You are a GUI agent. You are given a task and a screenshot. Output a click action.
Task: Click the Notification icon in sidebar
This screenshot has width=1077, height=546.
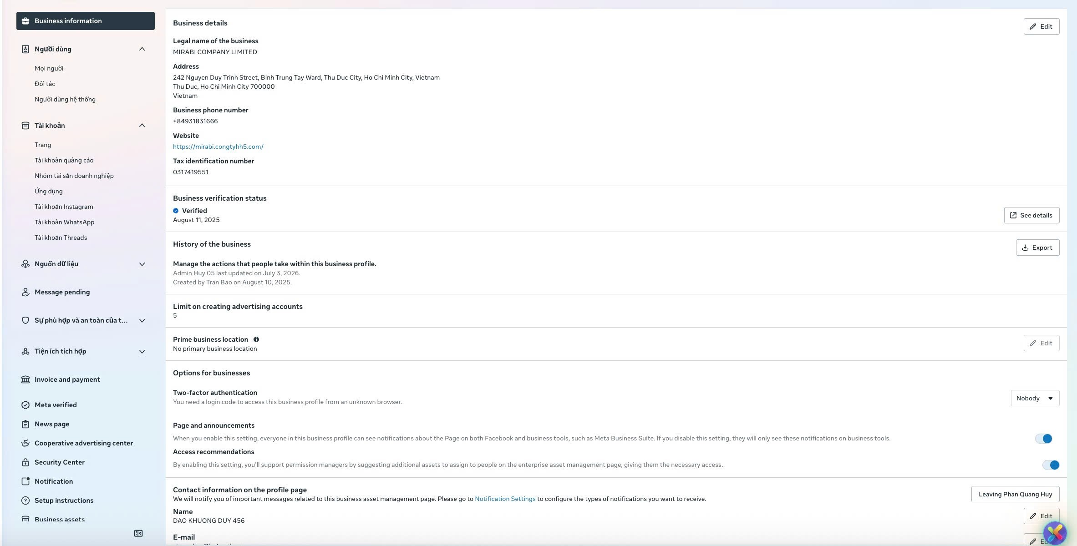coord(25,481)
